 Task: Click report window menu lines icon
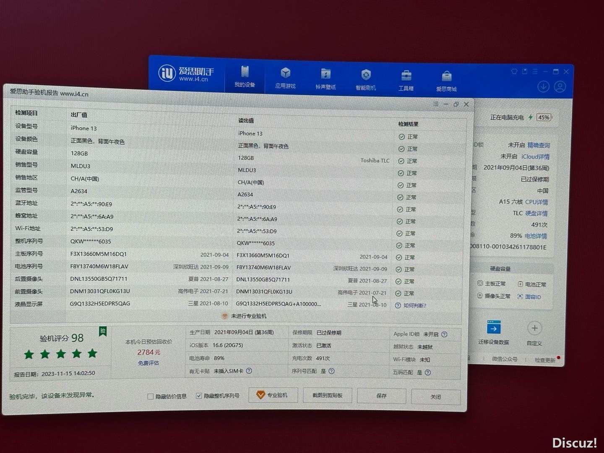436,104
